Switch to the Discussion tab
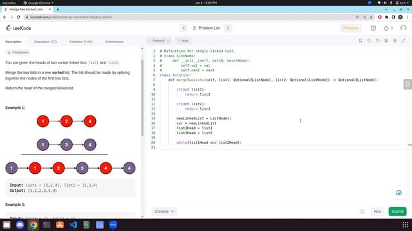Viewport: 412px width, 231px height. point(45,42)
